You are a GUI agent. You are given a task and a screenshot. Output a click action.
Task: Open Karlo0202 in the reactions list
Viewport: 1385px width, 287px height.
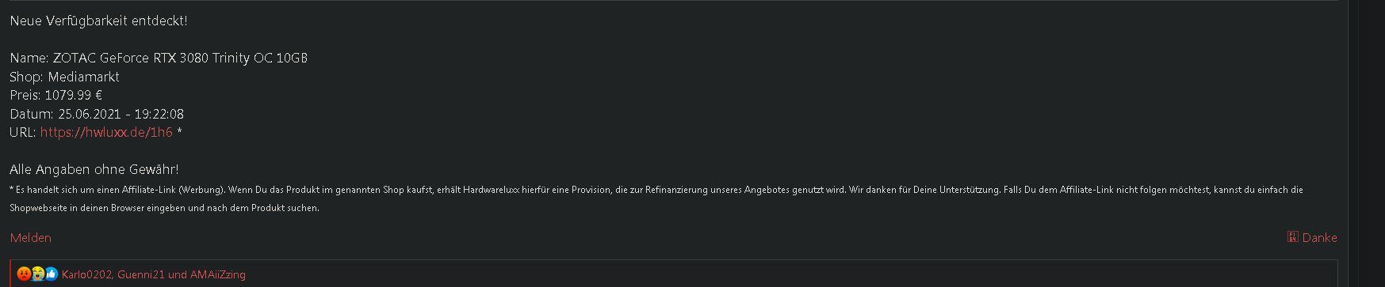87,274
